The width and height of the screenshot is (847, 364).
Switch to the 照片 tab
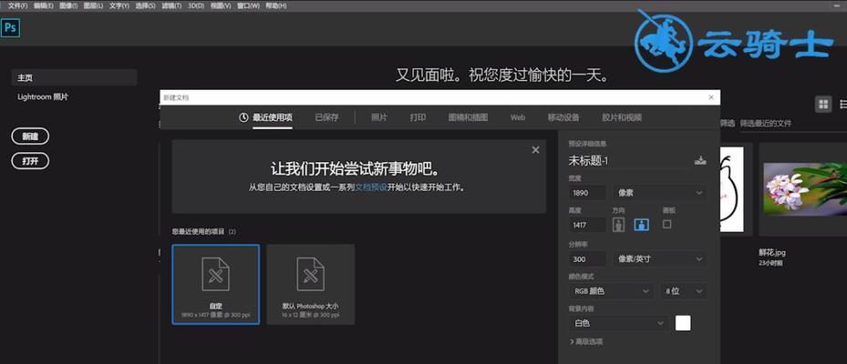[x=378, y=117]
